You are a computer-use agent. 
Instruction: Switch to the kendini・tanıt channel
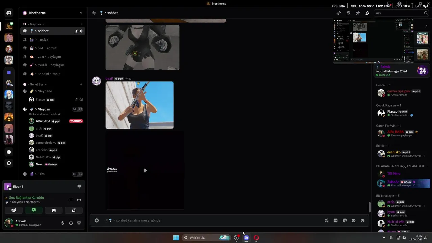53,74
